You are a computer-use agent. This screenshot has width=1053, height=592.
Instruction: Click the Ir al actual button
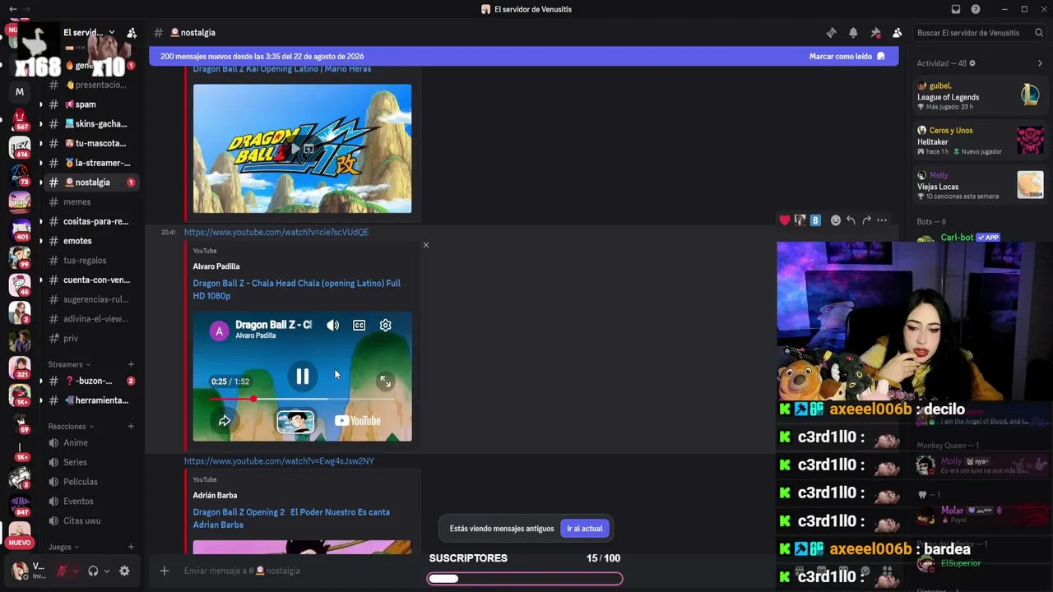(584, 529)
